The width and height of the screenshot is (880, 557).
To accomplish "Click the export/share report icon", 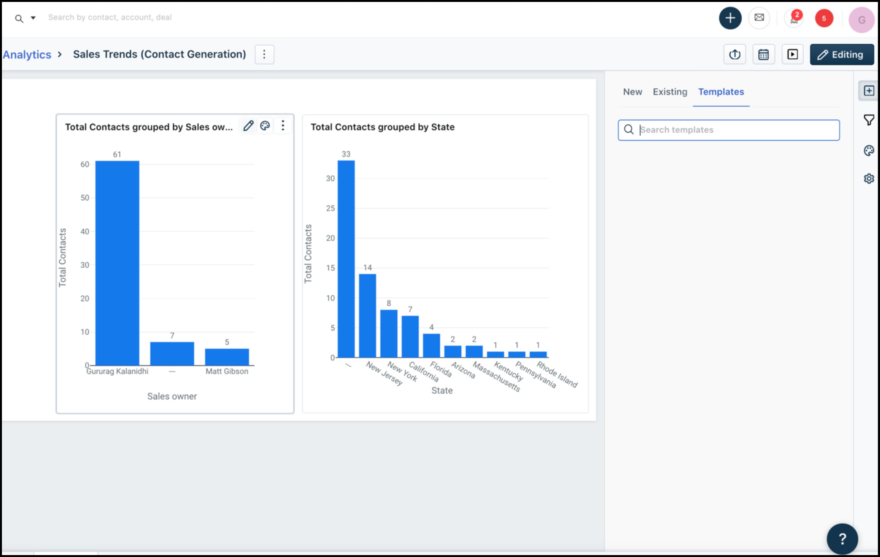I will pos(734,54).
